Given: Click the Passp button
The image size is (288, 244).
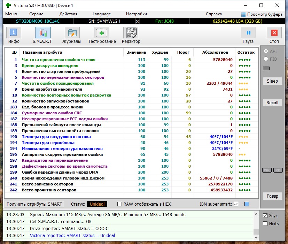Looking at the screenshot, I should pos(272,196).
